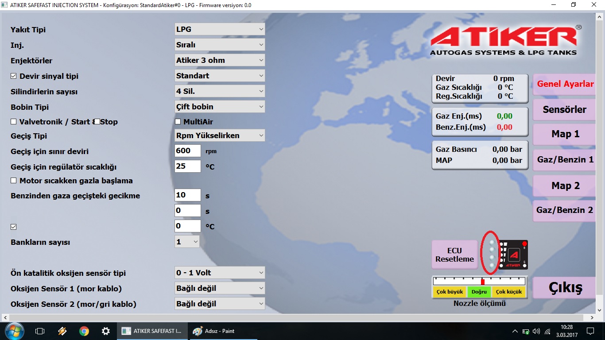
Task: Open the Gaz/Benzin 1 tab
Action: [565, 159]
